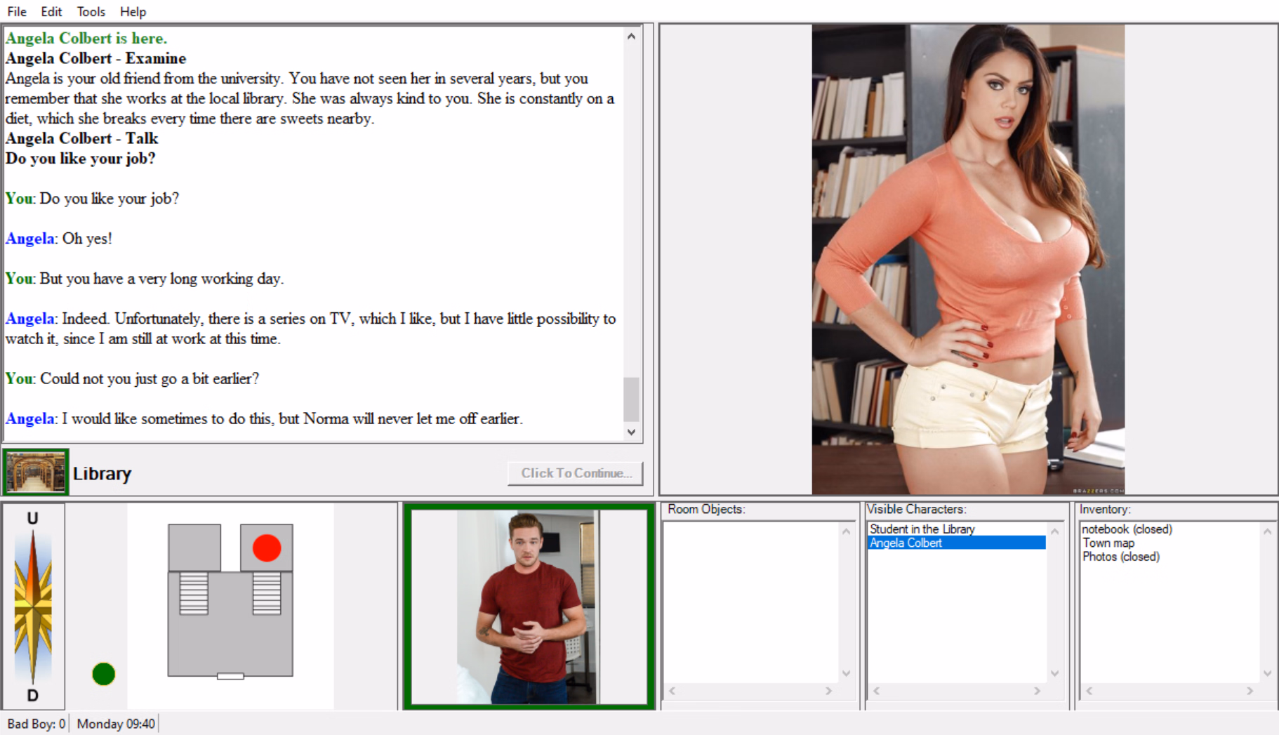Click the text log scroll down arrow
This screenshot has height=735, width=1279.
632,432
